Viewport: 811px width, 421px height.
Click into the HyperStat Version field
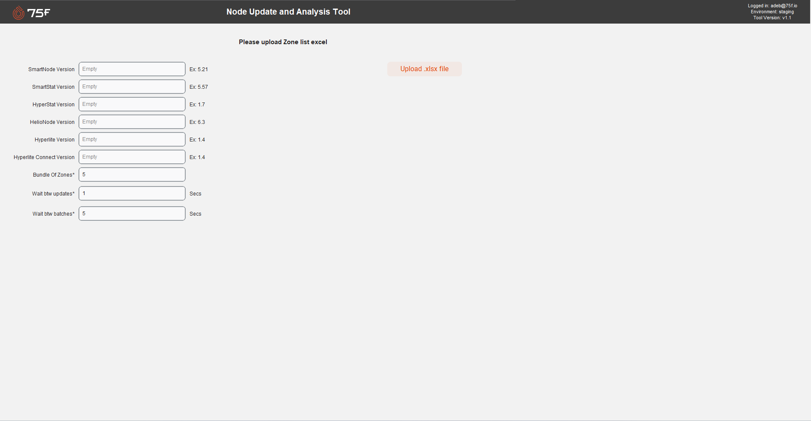(x=132, y=104)
